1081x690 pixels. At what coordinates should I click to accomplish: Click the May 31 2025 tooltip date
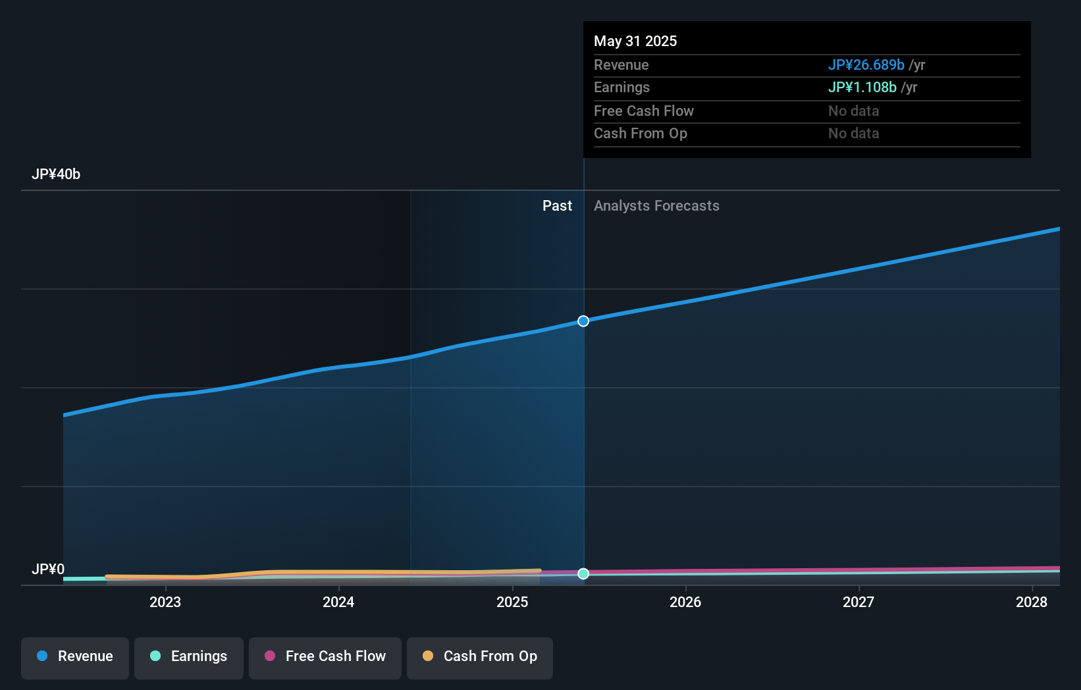pyautogui.click(x=635, y=41)
